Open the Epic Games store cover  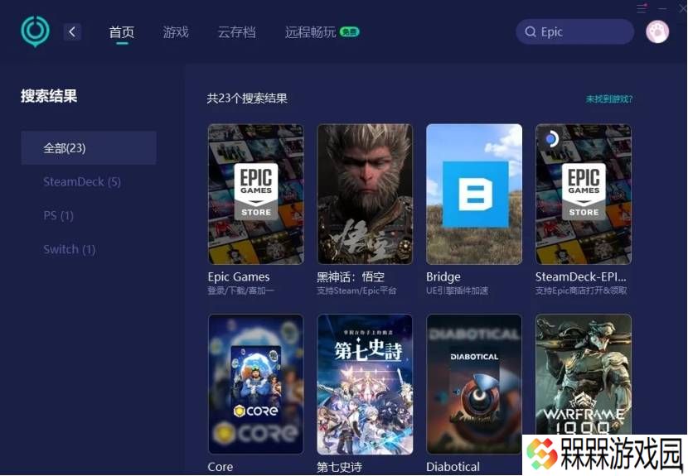click(256, 195)
